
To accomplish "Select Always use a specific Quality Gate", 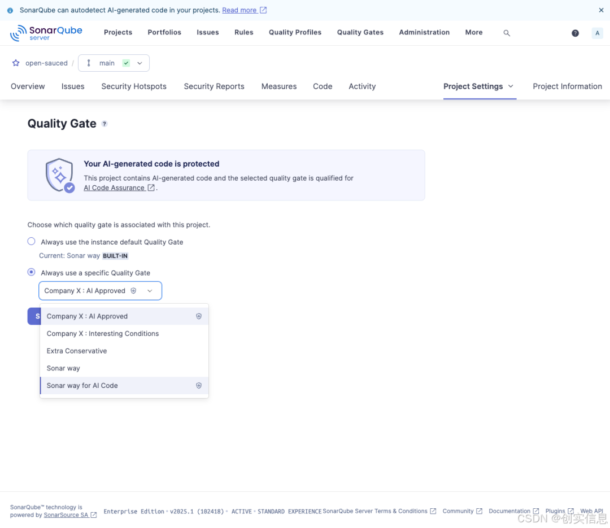I will (x=32, y=272).
